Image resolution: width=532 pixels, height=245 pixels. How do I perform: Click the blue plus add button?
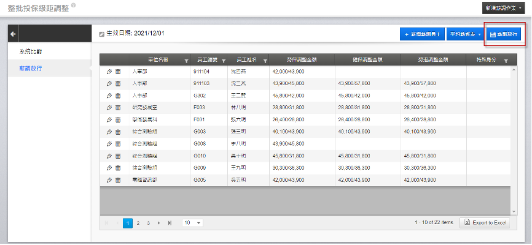click(x=421, y=34)
